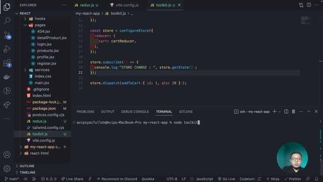Show additional views ellipsis in activity bar
Image resolution: width=323 pixels, height=182 pixels.
[7, 119]
